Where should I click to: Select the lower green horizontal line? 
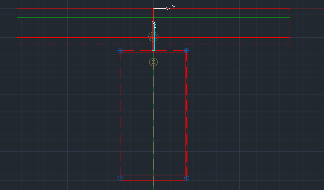78,40
